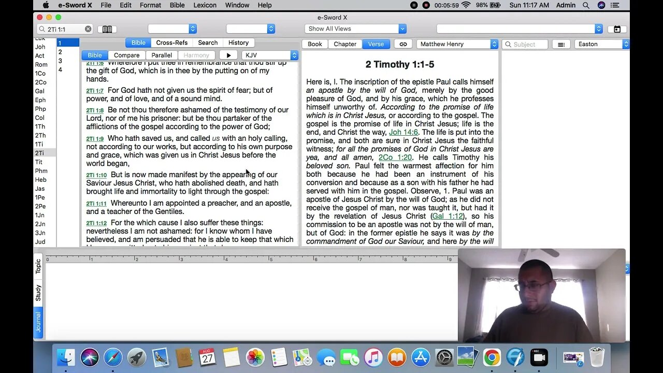The height and width of the screenshot is (373, 663).
Task: Open Contacts book icon in Dock
Action: pos(184,357)
